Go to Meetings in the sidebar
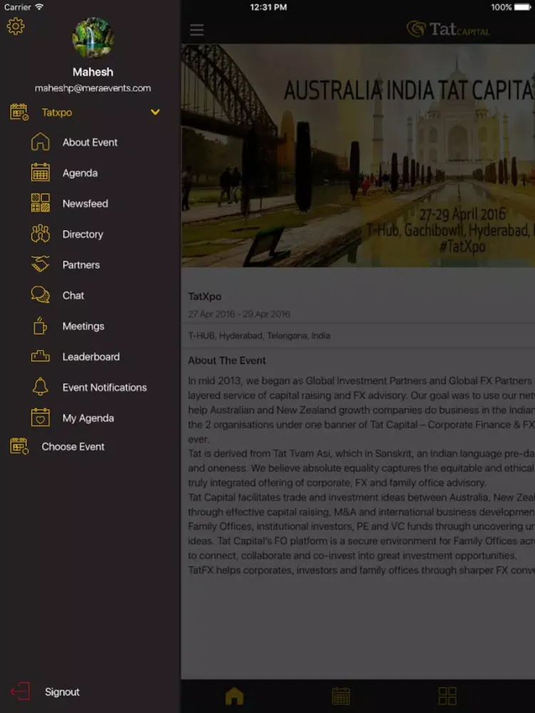 (83, 326)
